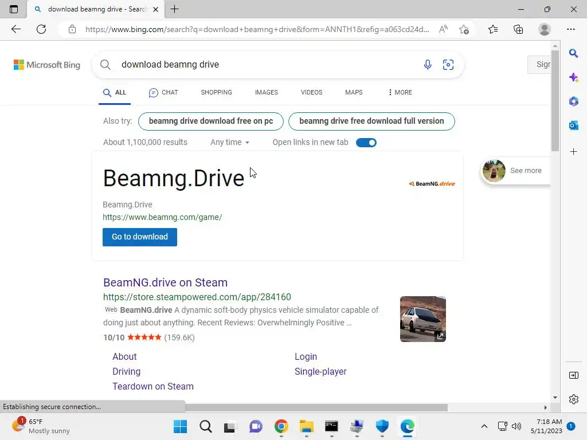Click the vertical page scrollbar
The width and height of the screenshot is (587, 440).
tap(555, 101)
